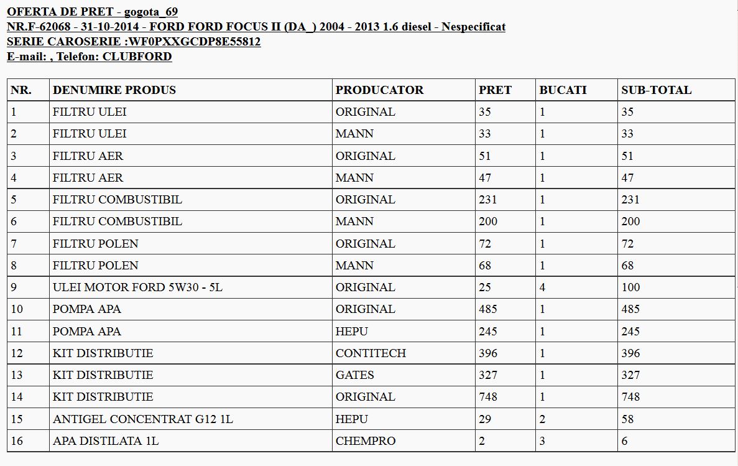Screen dimensions: 738x466
Task: Click the quantity 4 in the BUCATI column
Action: click(x=542, y=287)
